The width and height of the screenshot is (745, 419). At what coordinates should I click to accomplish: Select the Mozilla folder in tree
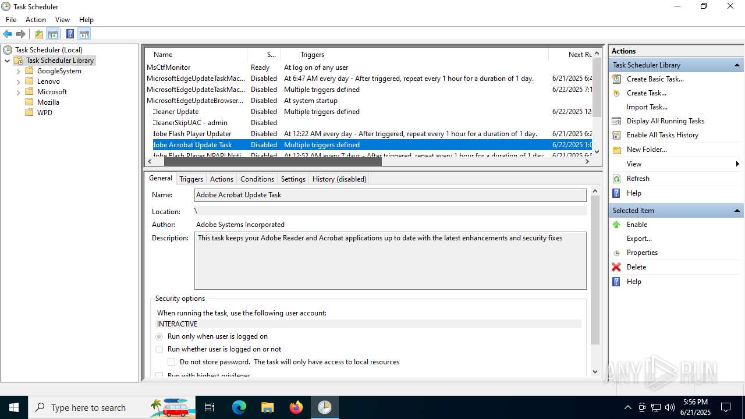pyautogui.click(x=48, y=102)
